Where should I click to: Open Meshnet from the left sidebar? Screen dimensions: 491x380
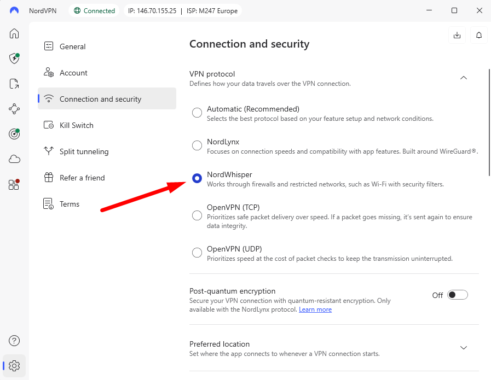click(x=14, y=109)
